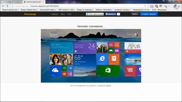The width and height of the screenshot is (182, 102).
Task: Click the 'Войти' button
Action: point(135,14)
